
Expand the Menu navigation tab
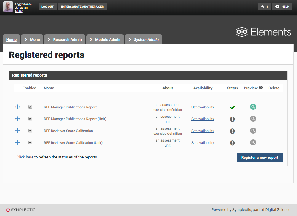tap(32, 39)
